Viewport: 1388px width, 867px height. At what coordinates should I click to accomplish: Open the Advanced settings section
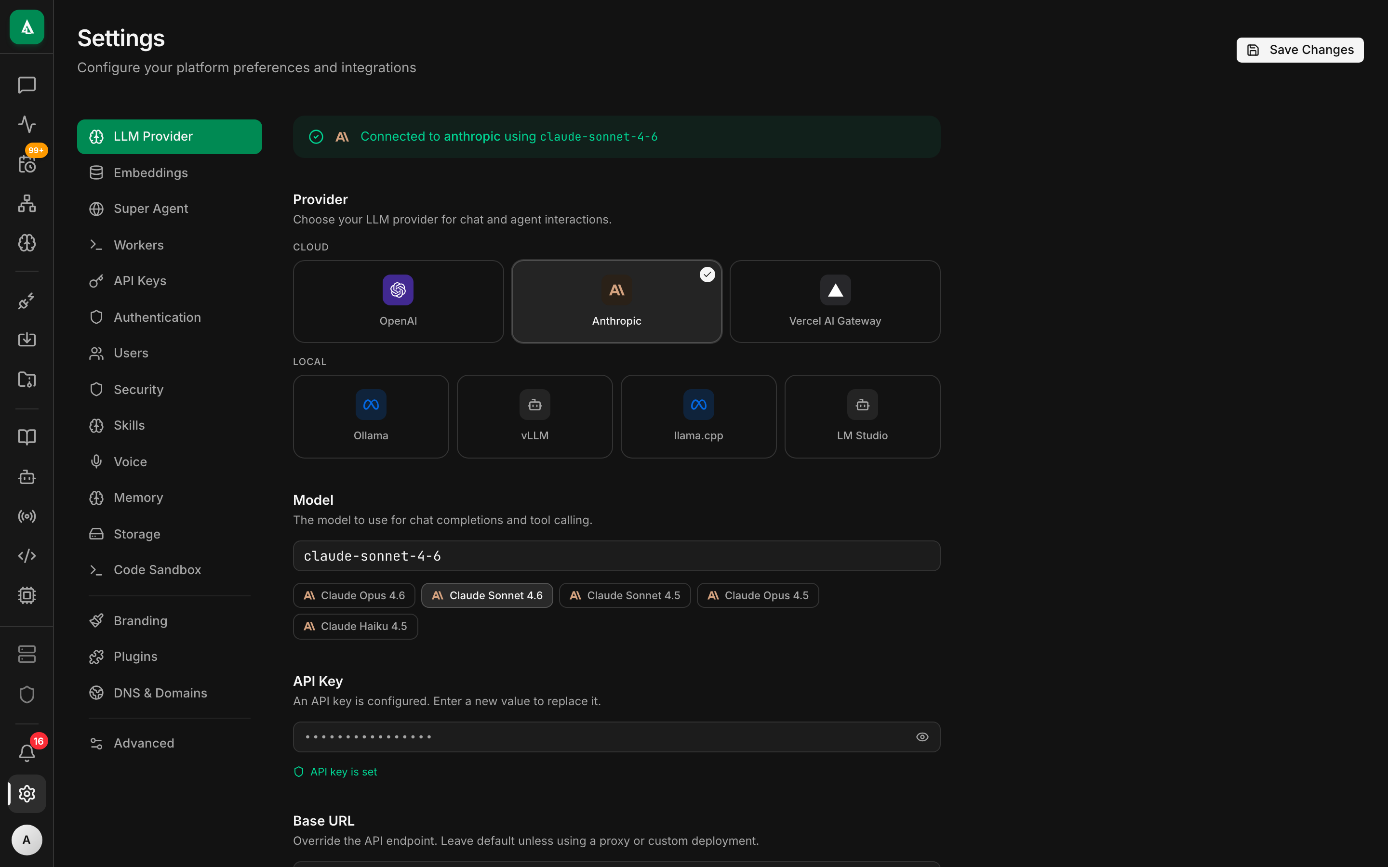pyautogui.click(x=144, y=743)
